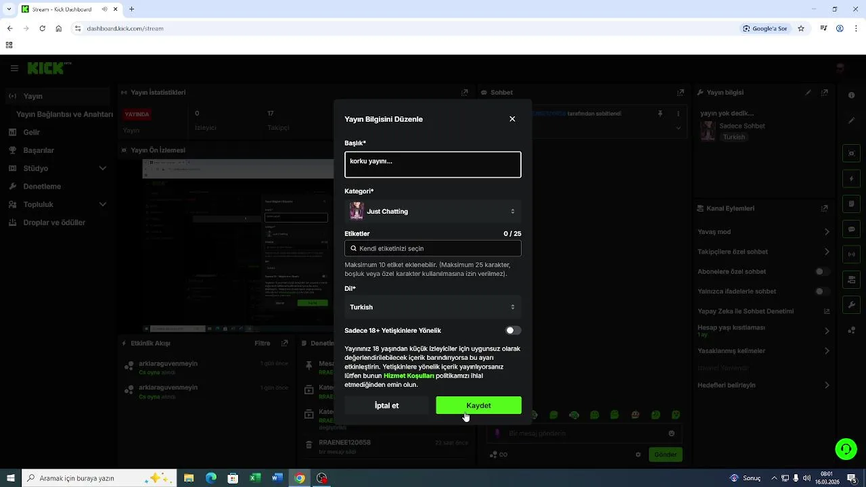Close the Yayın Bilgisini Düzenle dialog

click(x=512, y=119)
